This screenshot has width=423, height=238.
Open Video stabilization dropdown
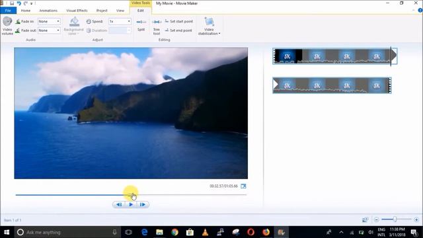coord(209,26)
